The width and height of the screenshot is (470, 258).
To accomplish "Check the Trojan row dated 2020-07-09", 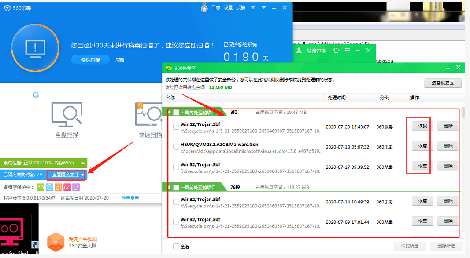I will click(176, 222).
